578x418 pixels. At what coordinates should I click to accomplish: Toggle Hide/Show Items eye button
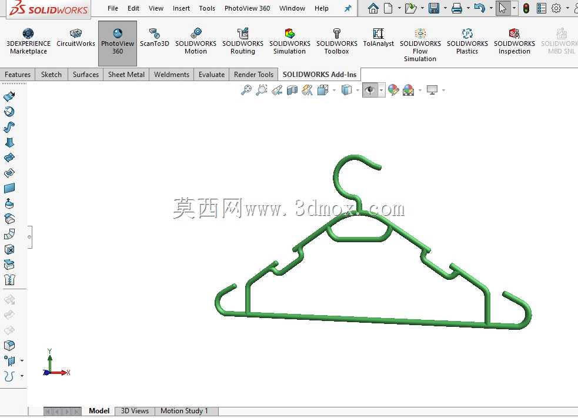370,90
